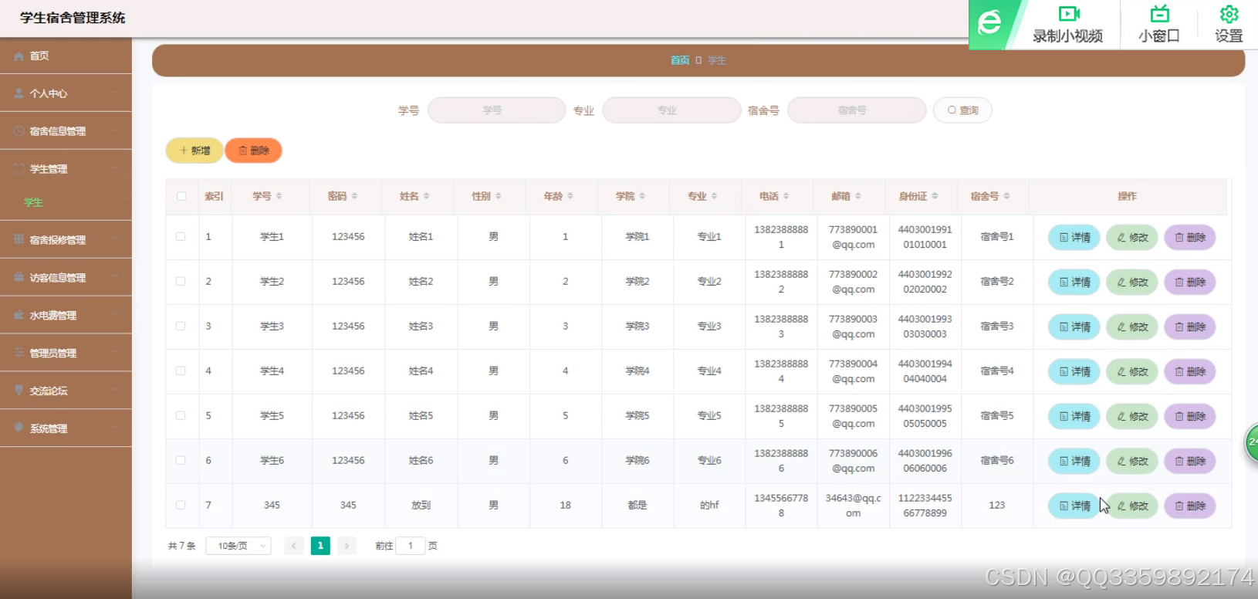Click 修改 for 学生5 row
The height and width of the screenshot is (599, 1258).
(1132, 416)
